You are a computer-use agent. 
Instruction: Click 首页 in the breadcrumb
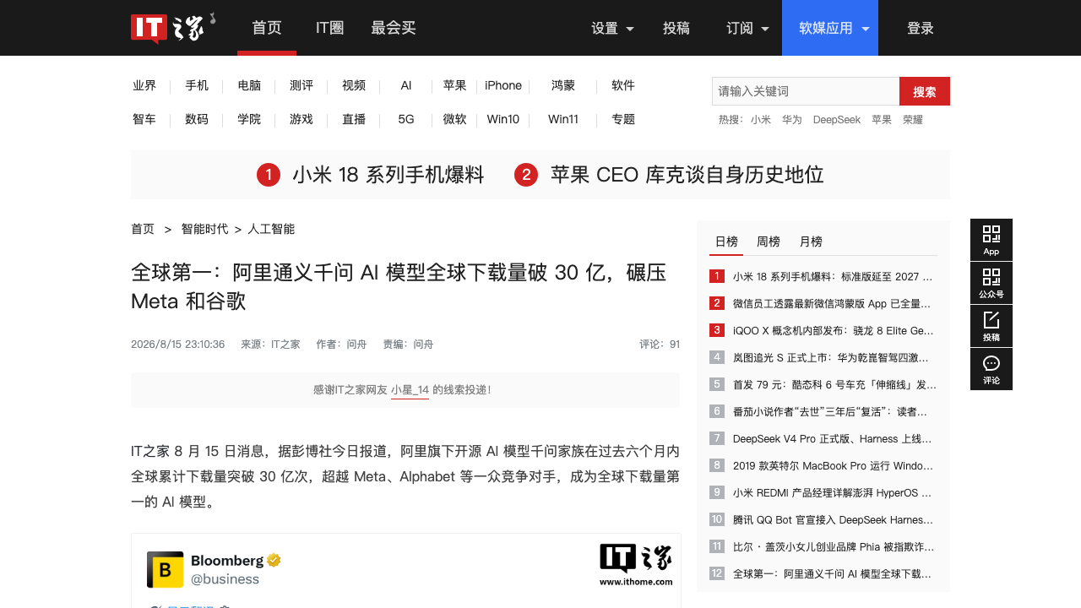tap(143, 229)
